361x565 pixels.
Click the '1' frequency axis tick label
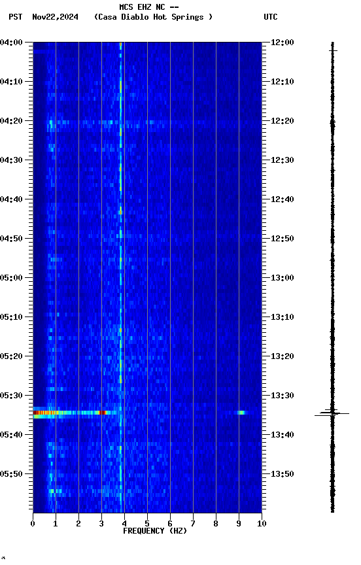click(x=56, y=524)
